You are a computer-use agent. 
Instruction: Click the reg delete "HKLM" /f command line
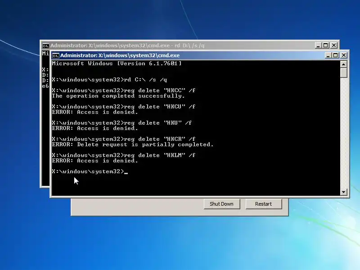pos(123,155)
